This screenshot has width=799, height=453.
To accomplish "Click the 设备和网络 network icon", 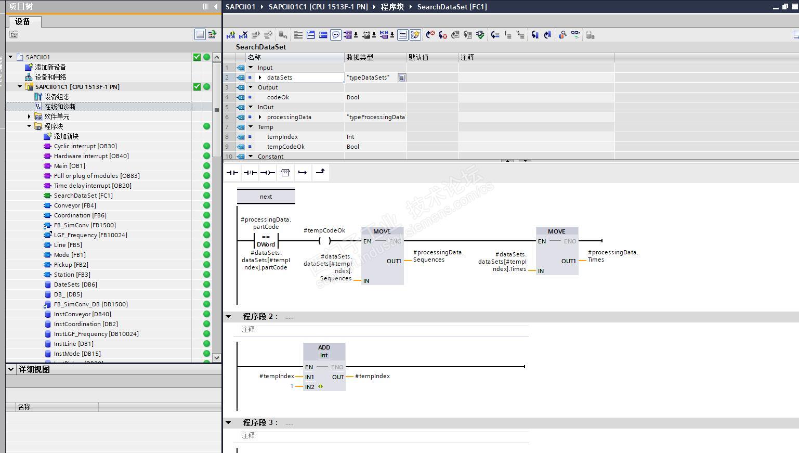I will click(x=29, y=77).
